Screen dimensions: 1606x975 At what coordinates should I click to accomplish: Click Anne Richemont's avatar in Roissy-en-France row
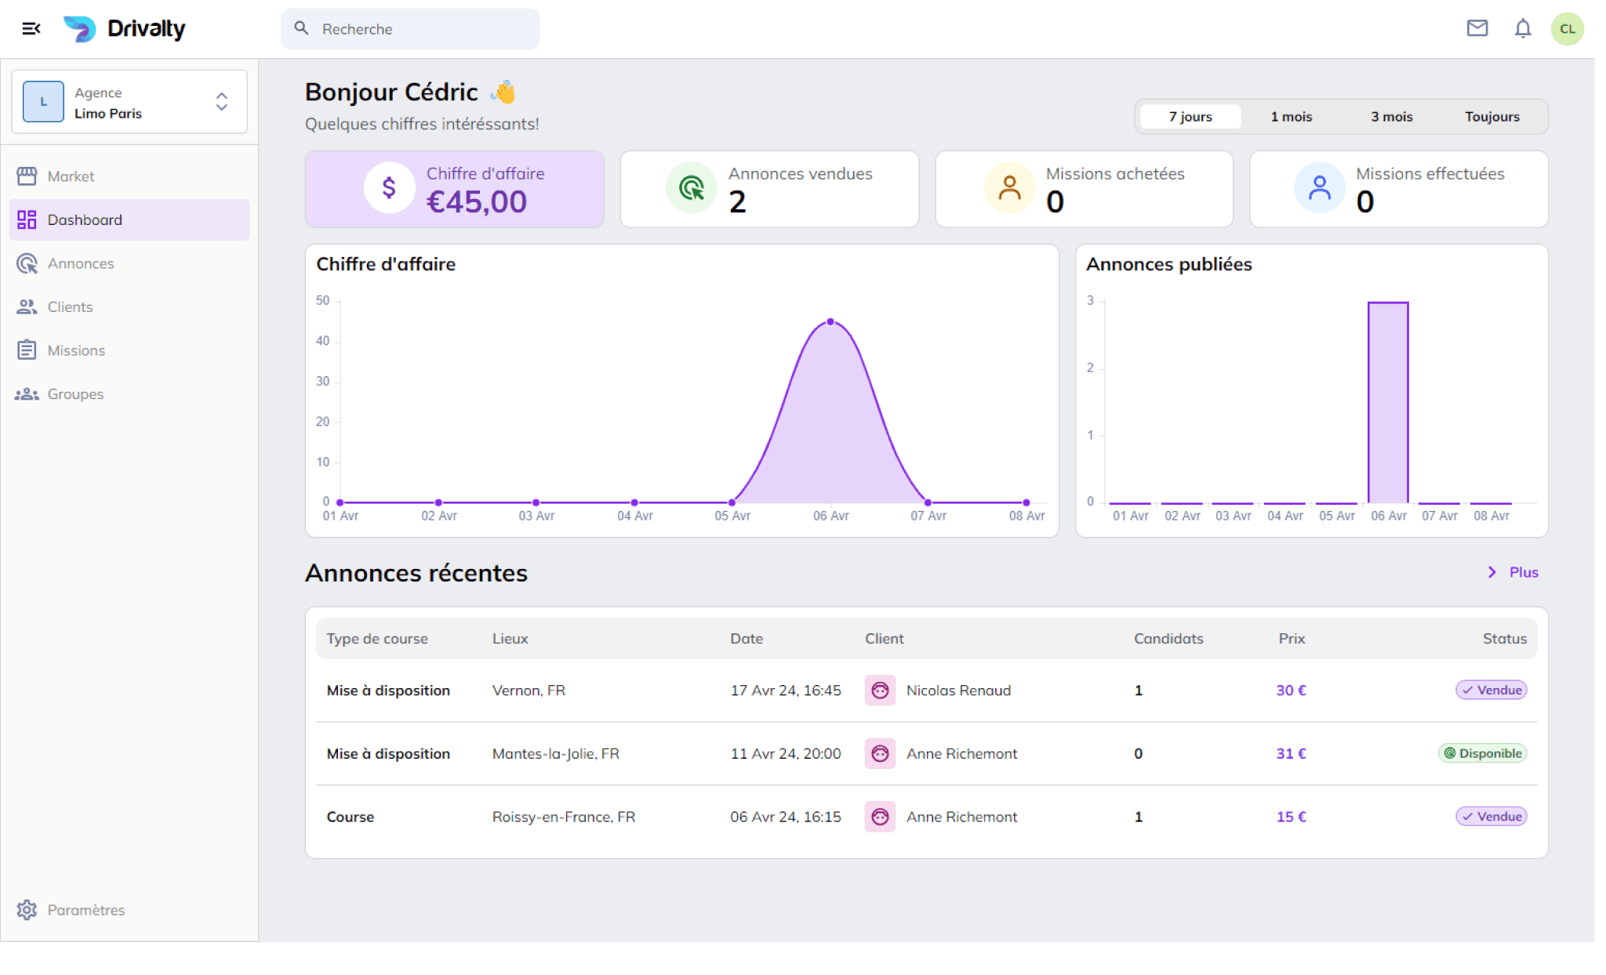pyautogui.click(x=880, y=817)
